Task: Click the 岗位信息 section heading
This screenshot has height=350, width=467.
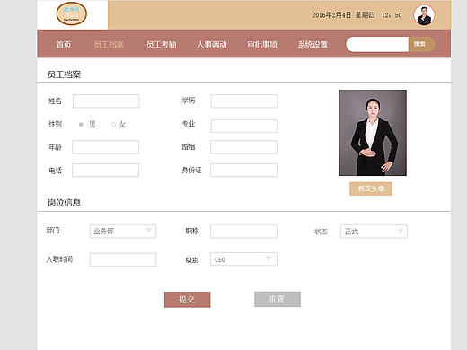Action: tap(64, 203)
